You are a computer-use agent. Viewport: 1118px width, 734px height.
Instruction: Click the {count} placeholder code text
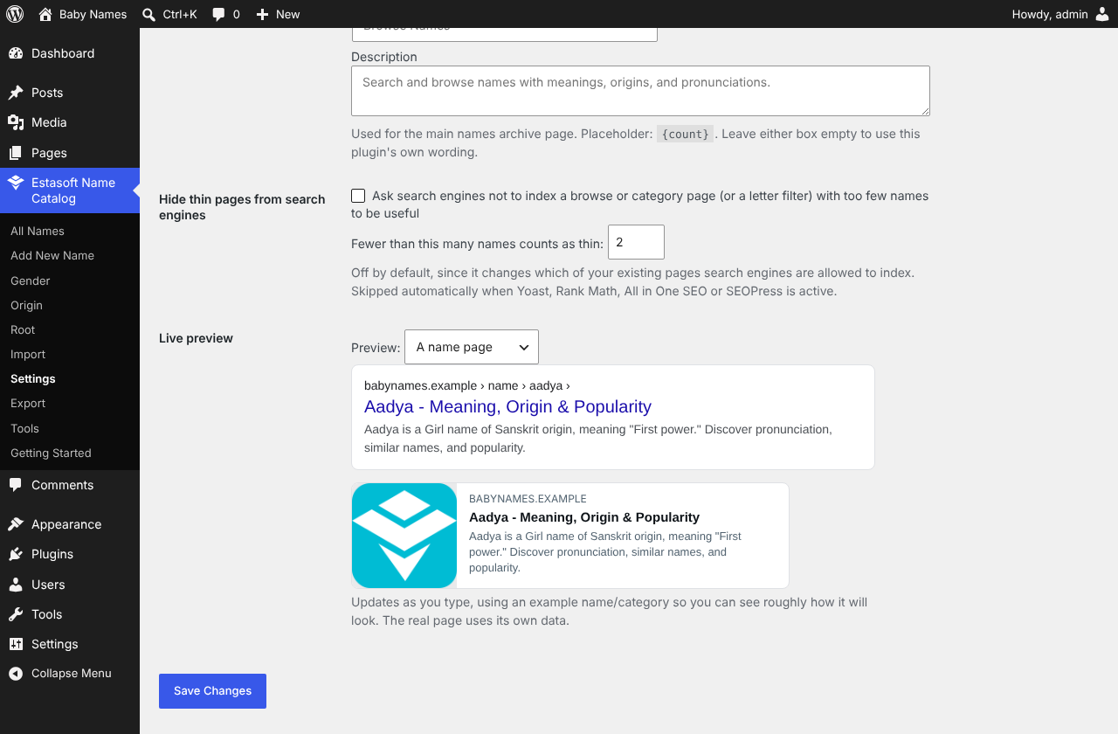pyautogui.click(x=686, y=135)
